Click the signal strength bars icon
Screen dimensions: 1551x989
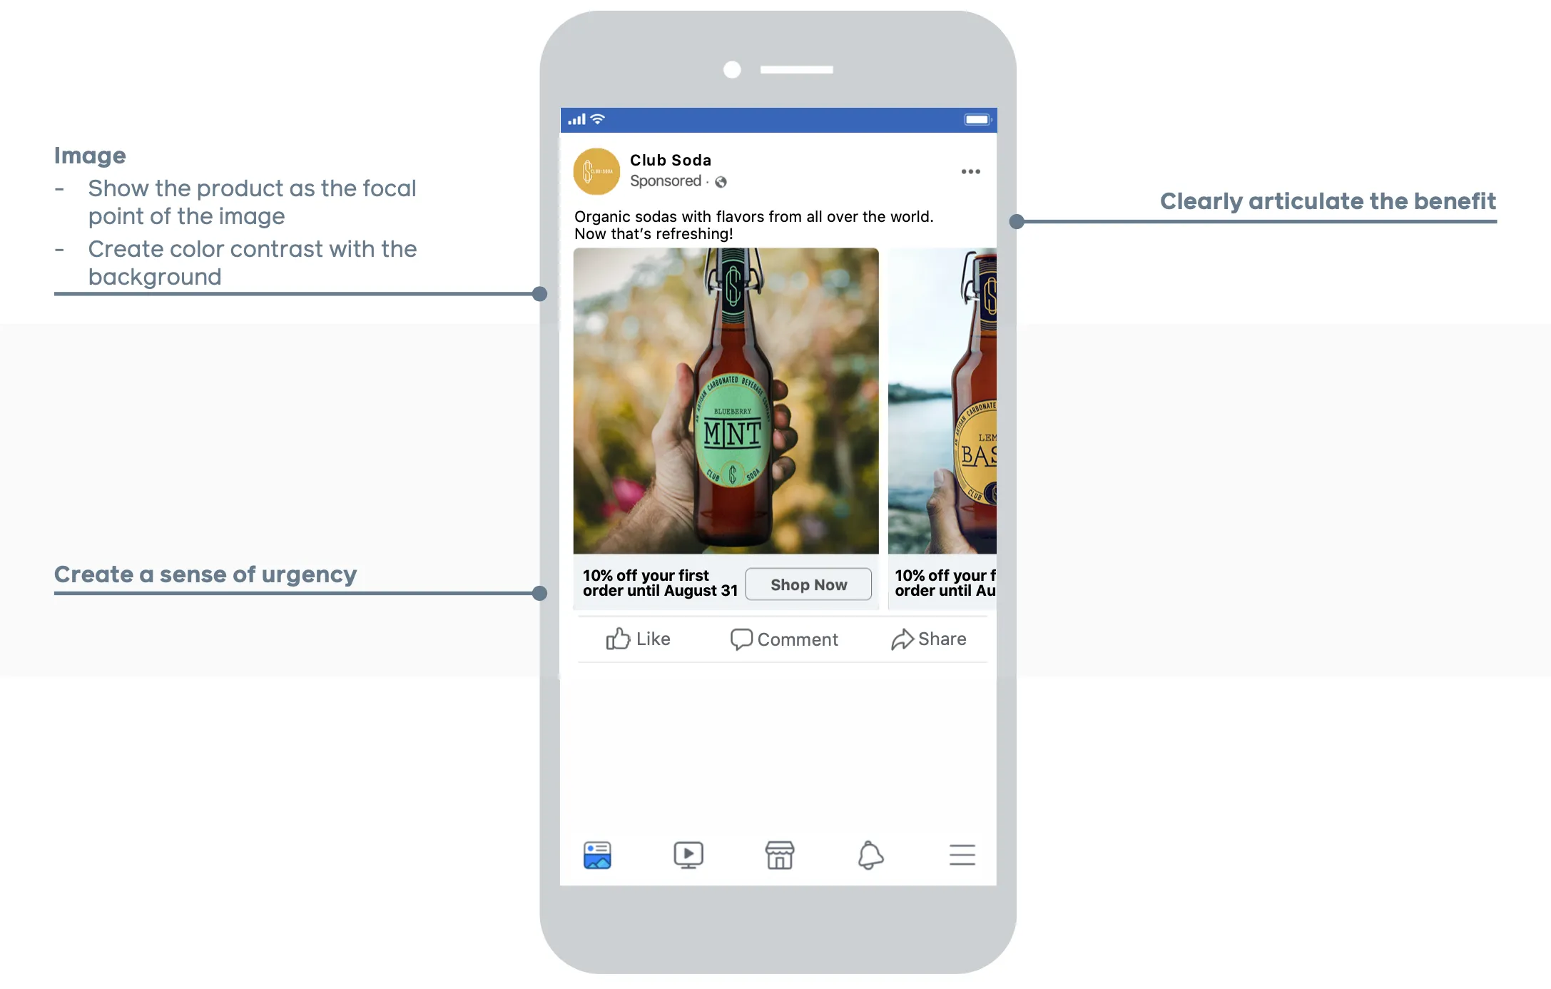576,119
